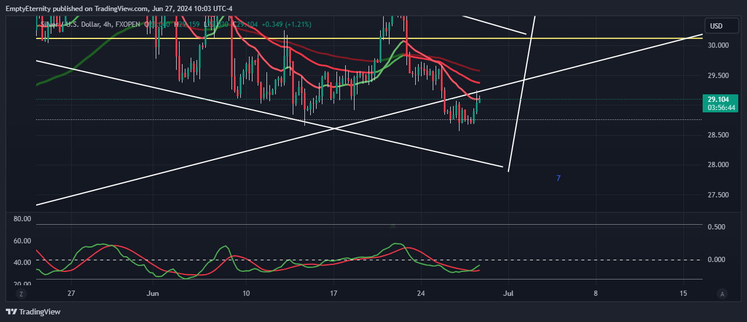Click the Z timezone icon at bottom-left
747x322 pixels.
click(21, 294)
